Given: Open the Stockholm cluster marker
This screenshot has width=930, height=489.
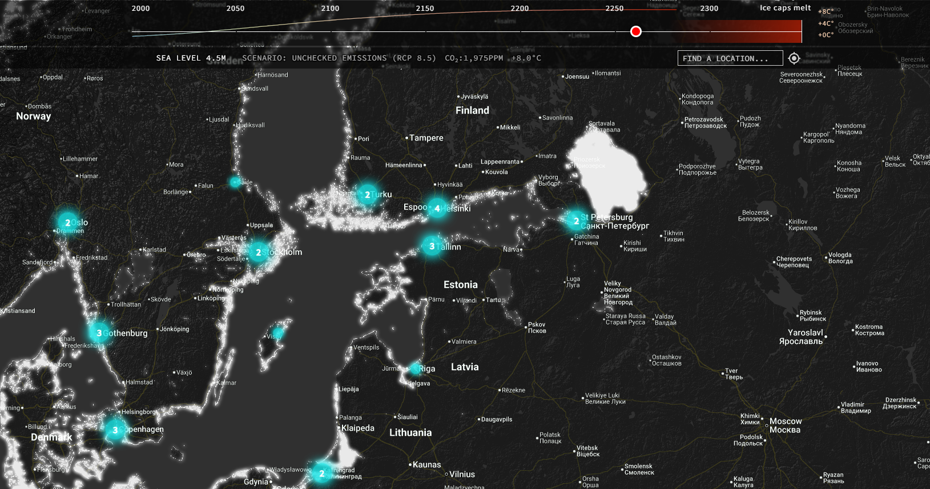Looking at the screenshot, I should coord(259,252).
